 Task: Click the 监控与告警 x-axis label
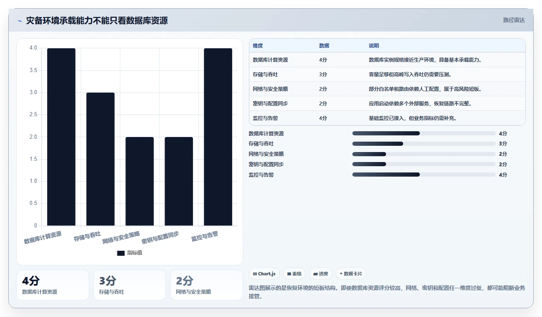pyautogui.click(x=205, y=236)
